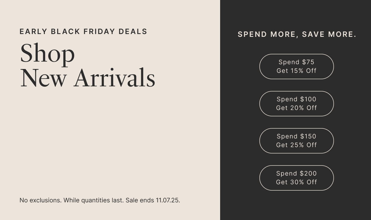Image resolution: width=371 pixels, height=220 pixels.
Task: Click the Shop headline word
Action: pyautogui.click(x=47, y=53)
